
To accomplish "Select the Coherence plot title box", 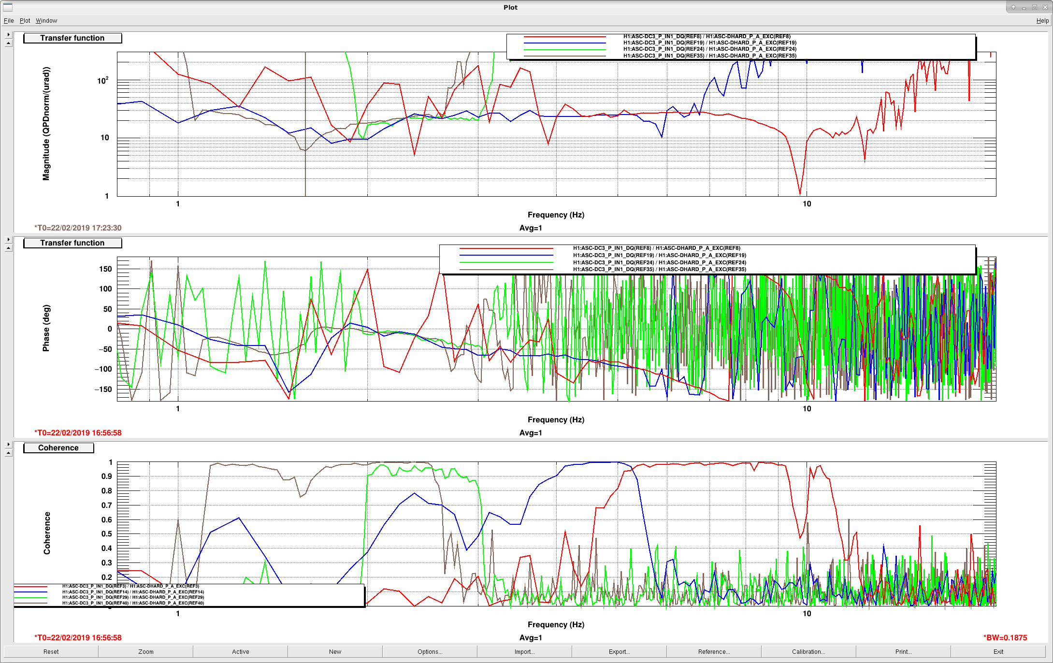I will click(58, 448).
